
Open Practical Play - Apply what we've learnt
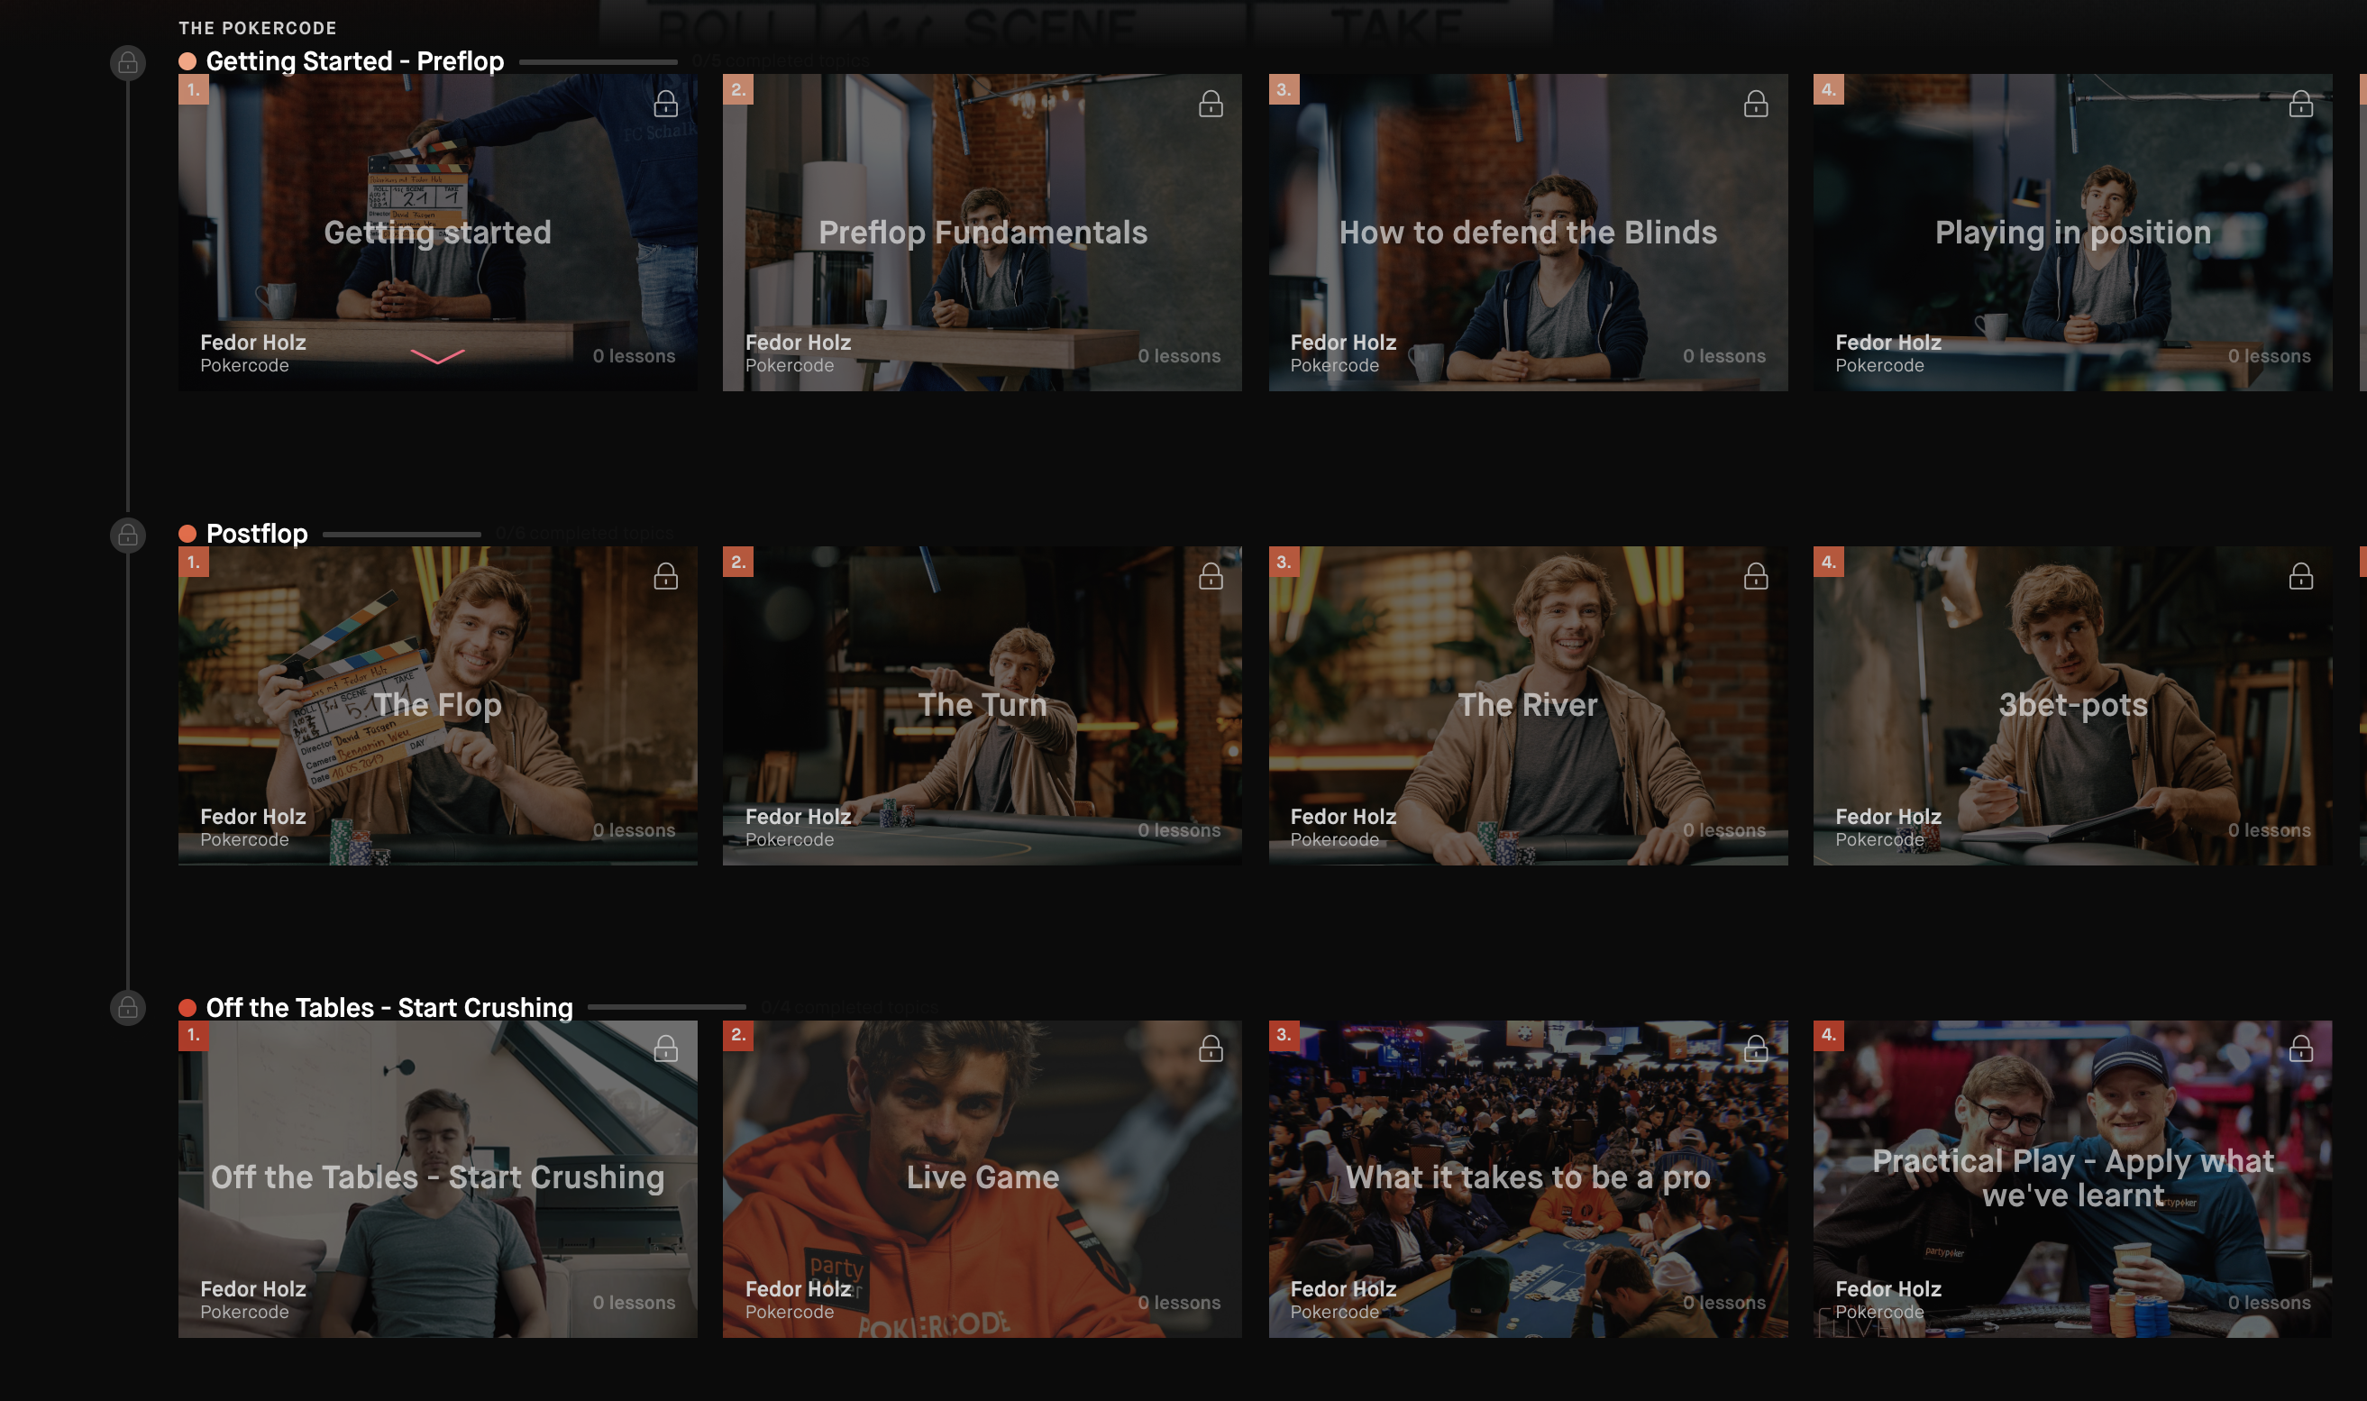coord(2072,1178)
